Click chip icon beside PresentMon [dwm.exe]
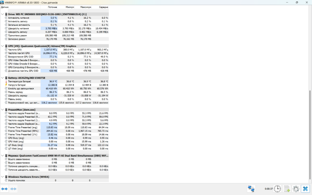Image resolution: width=312 pixels, height=195 pixels. coord(6,109)
